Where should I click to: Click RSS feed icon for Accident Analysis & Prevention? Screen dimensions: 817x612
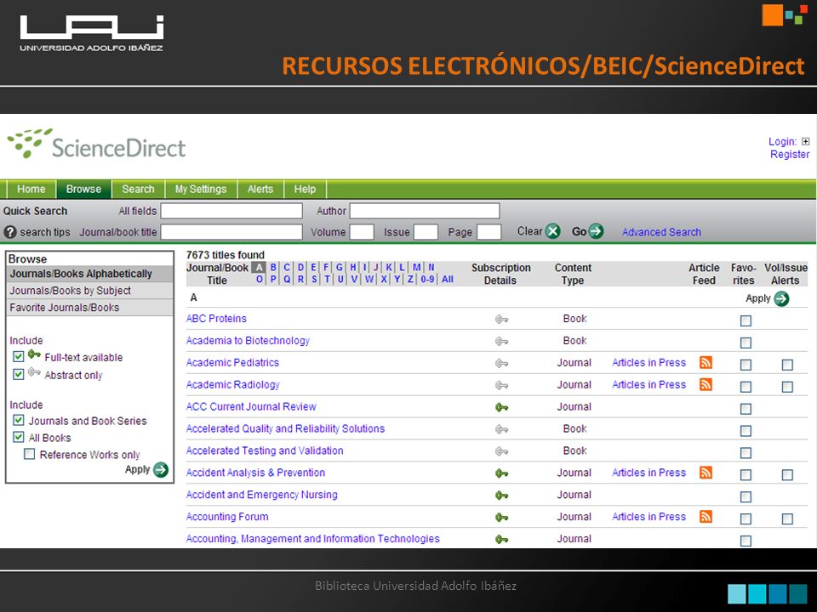[x=706, y=473]
